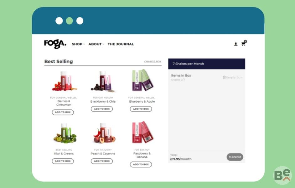The image size is (295, 188).
Task: Expand the ABOUT dropdown menu
Action: tap(96, 44)
